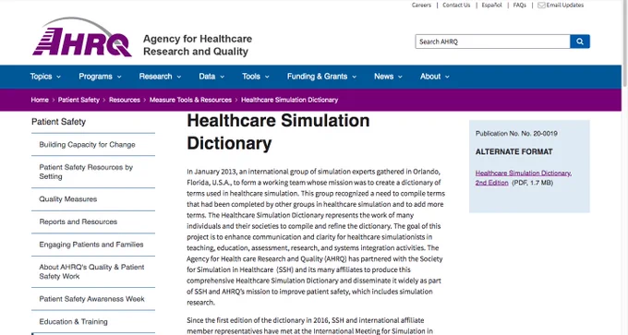
Task: Expand the Tools menu
Action: click(255, 77)
